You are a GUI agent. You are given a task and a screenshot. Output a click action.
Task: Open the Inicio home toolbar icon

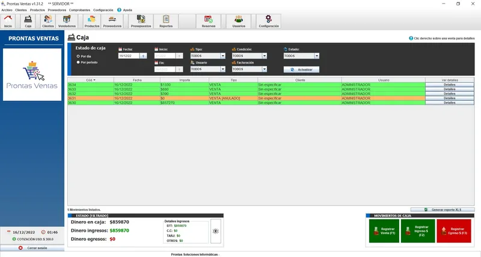[x=8, y=21]
